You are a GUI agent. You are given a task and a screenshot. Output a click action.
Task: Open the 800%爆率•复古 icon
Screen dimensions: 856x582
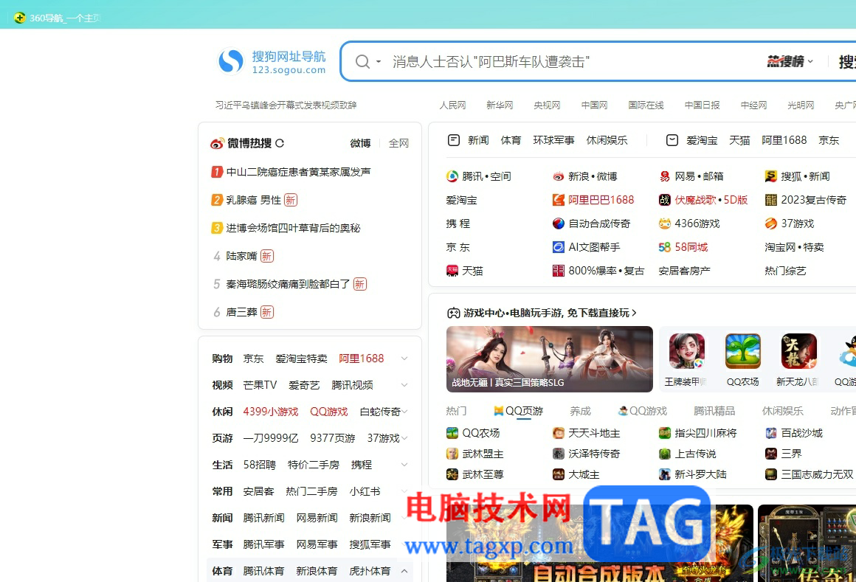558,271
